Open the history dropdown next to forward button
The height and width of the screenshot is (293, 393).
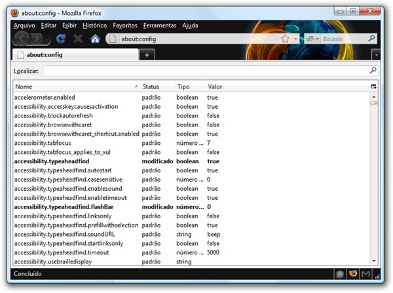click(47, 39)
